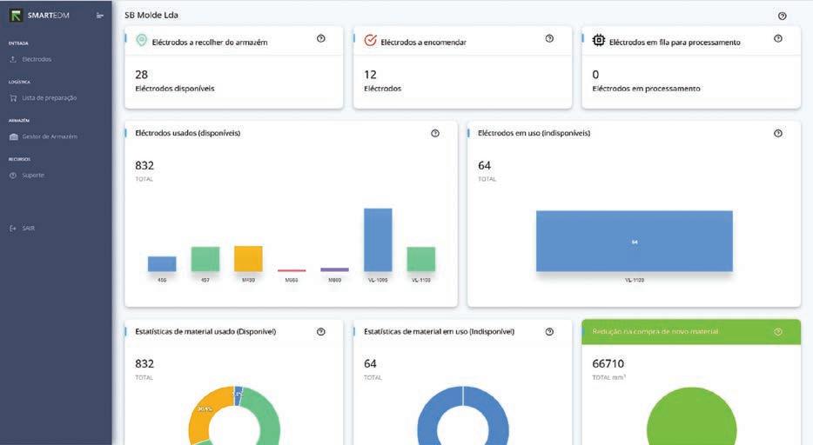Click the warehouse location pin icon
Screen dimensions: 813x445
141,40
